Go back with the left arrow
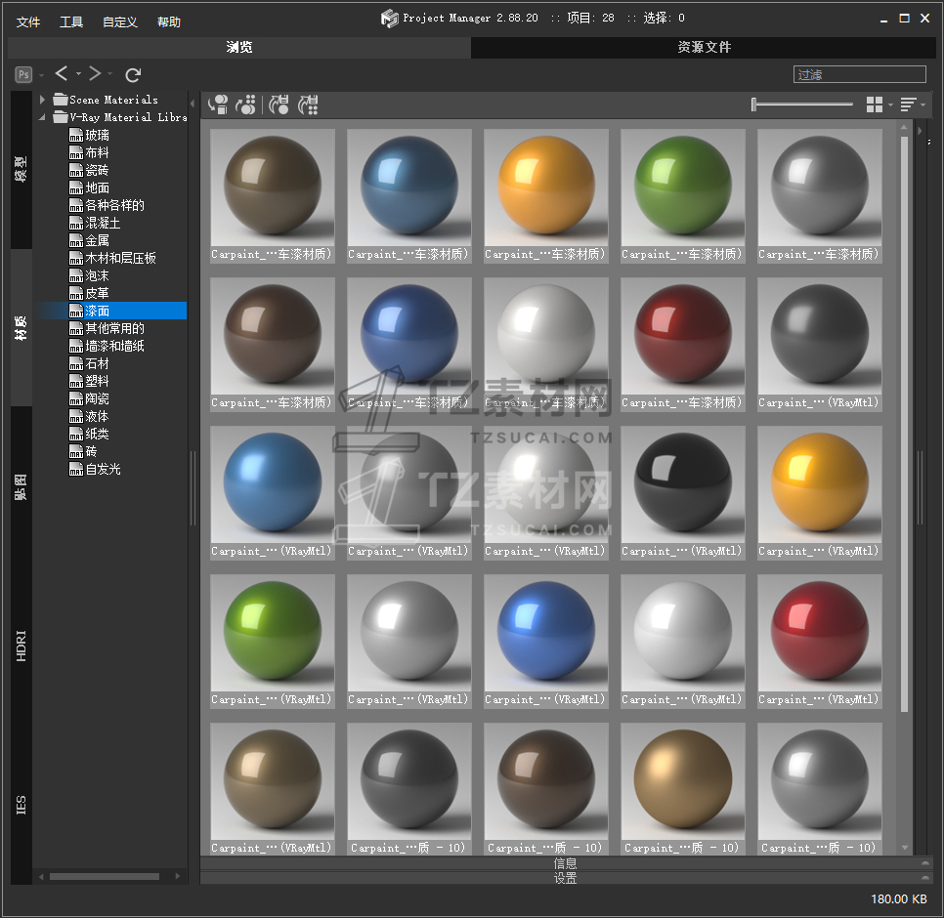This screenshot has height=918, width=944. 62,74
